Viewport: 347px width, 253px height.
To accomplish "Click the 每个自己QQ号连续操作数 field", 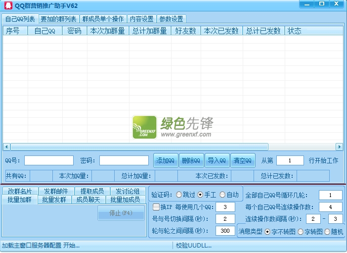I will point(330,207).
